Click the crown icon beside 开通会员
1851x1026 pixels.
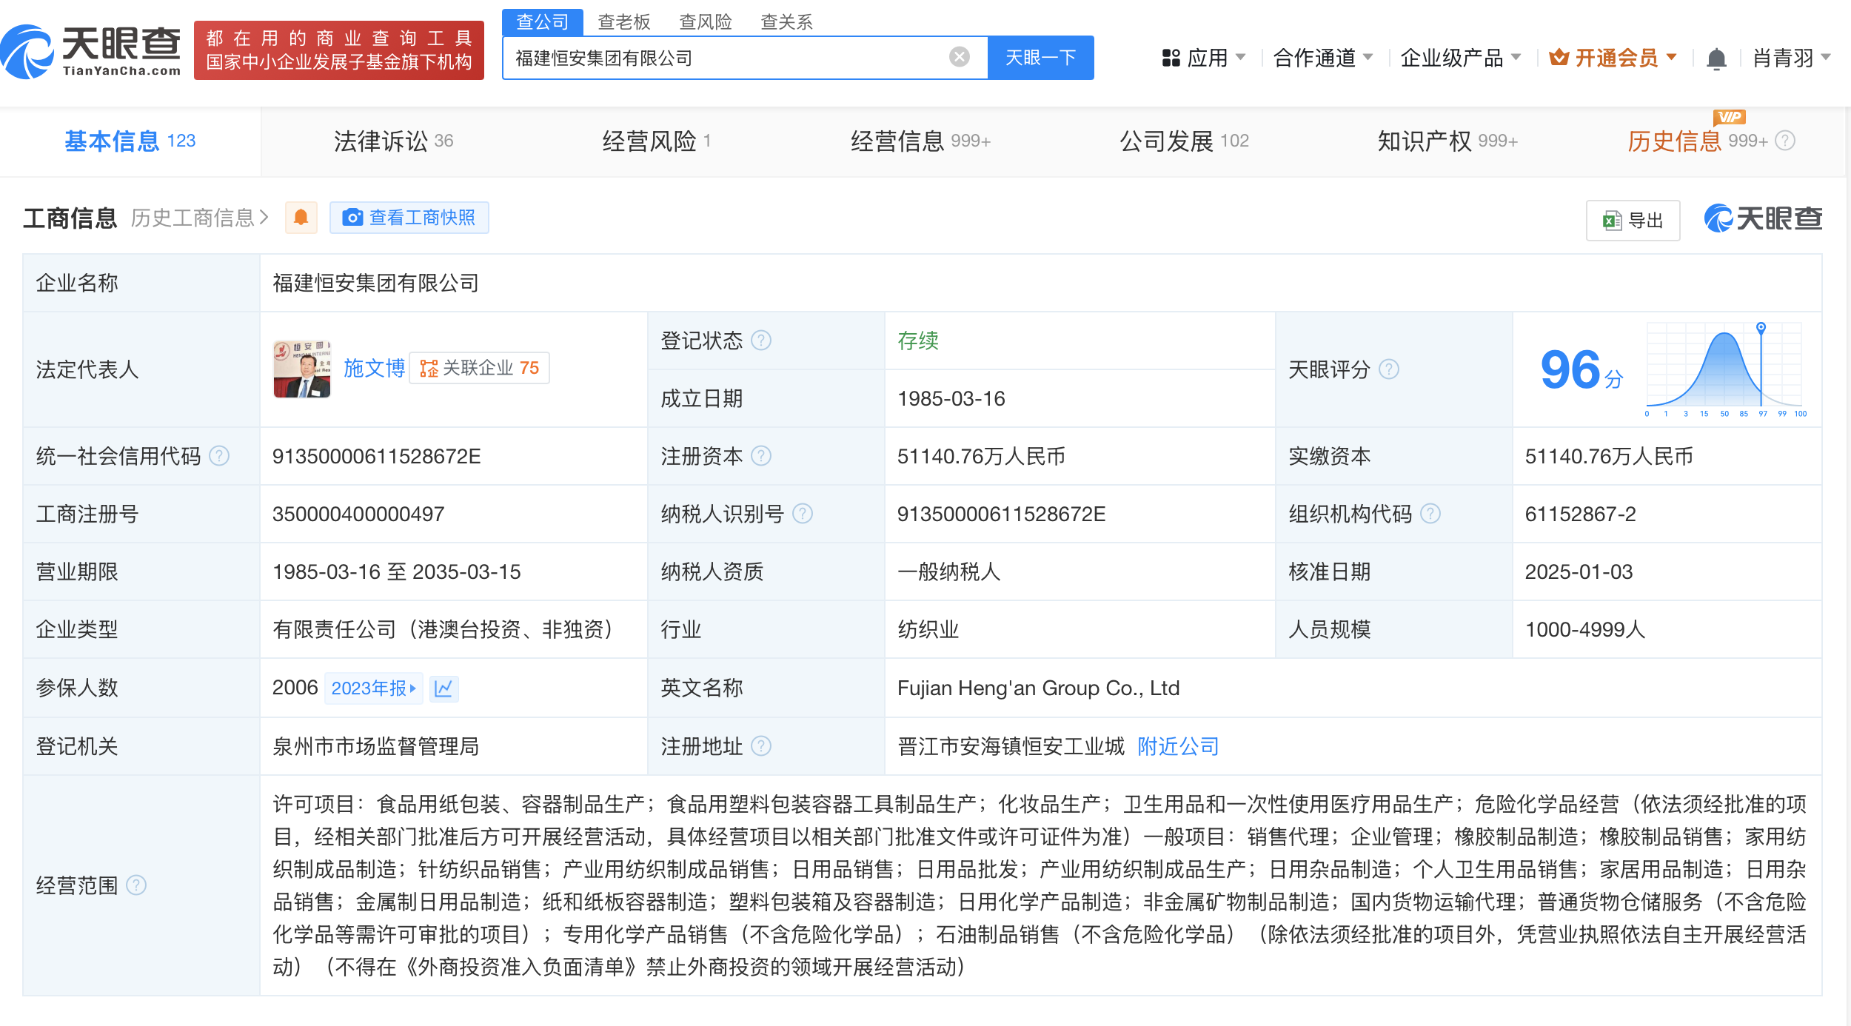point(1559,57)
